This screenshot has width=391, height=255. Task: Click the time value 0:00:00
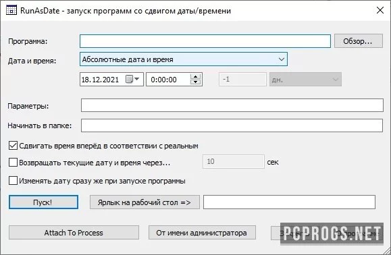(x=163, y=80)
